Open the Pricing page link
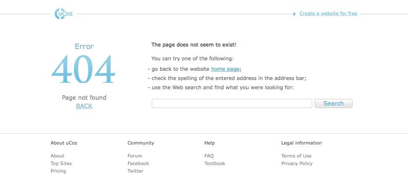The height and width of the screenshot is (186, 408). [x=58, y=171]
